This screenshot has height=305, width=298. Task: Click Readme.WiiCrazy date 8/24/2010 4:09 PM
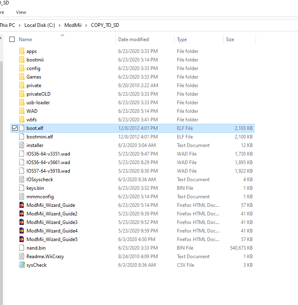coord(138,257)
